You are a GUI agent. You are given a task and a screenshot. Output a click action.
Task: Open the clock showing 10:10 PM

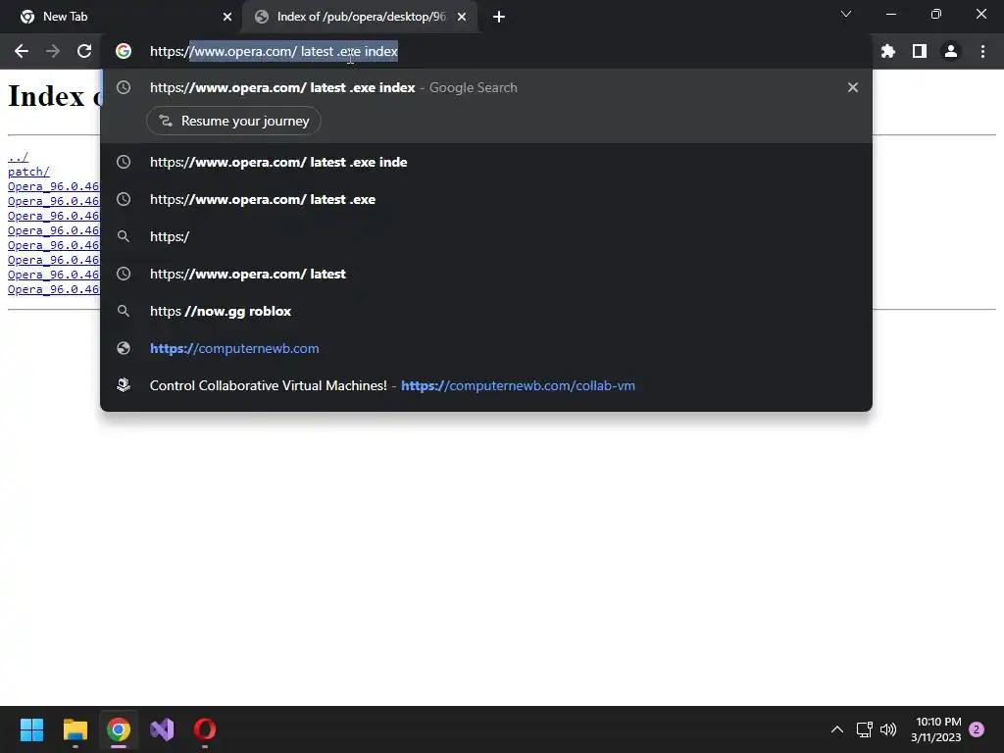[936, 729]
